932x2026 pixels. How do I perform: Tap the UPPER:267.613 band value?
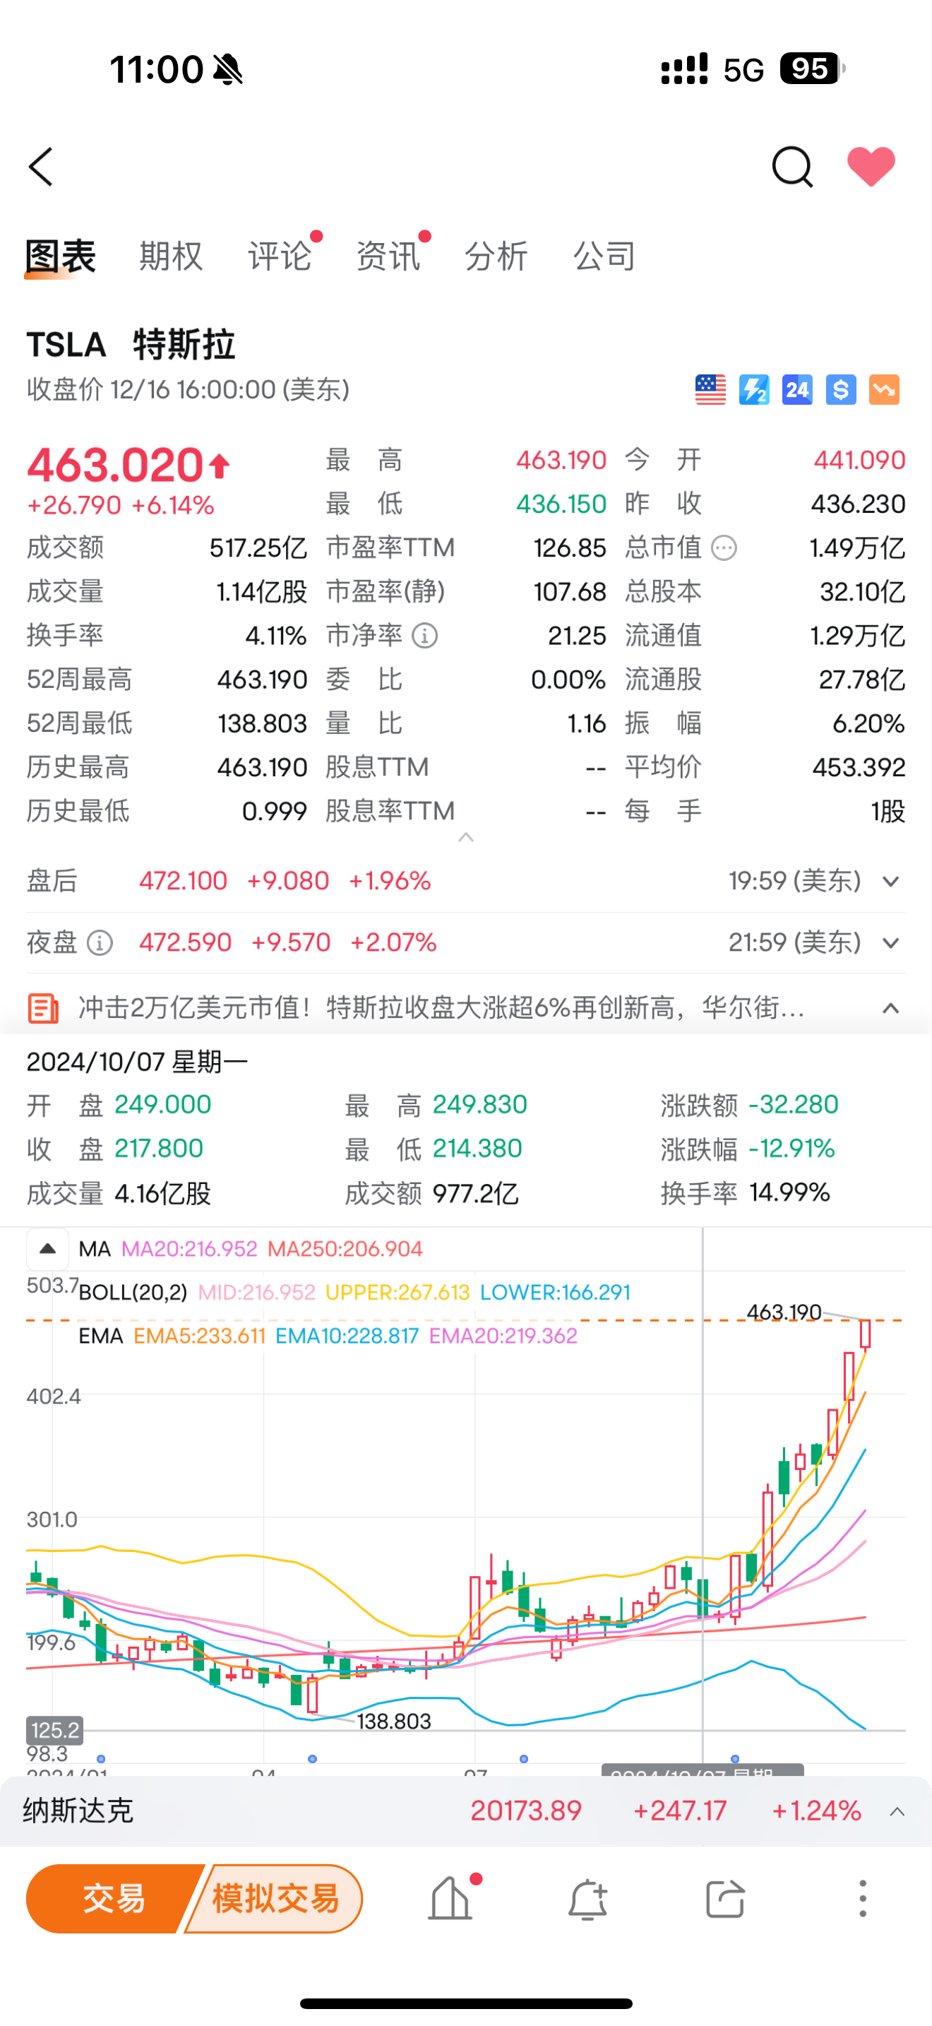tap(398, 1292)
